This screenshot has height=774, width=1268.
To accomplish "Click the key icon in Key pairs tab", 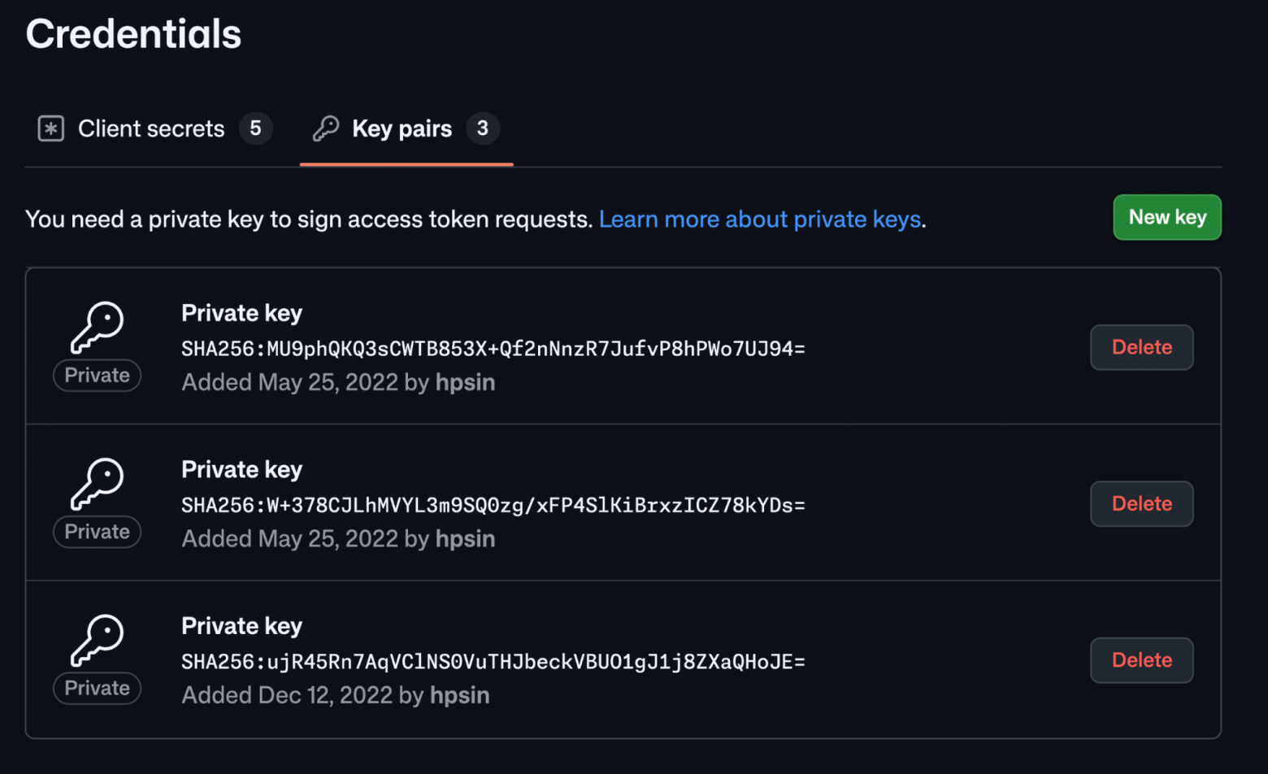I will pos(326,128).
